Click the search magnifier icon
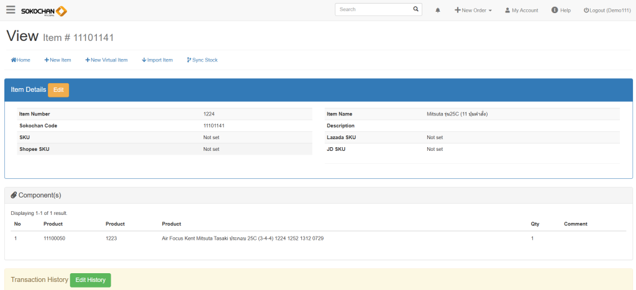 coord(416,10)
